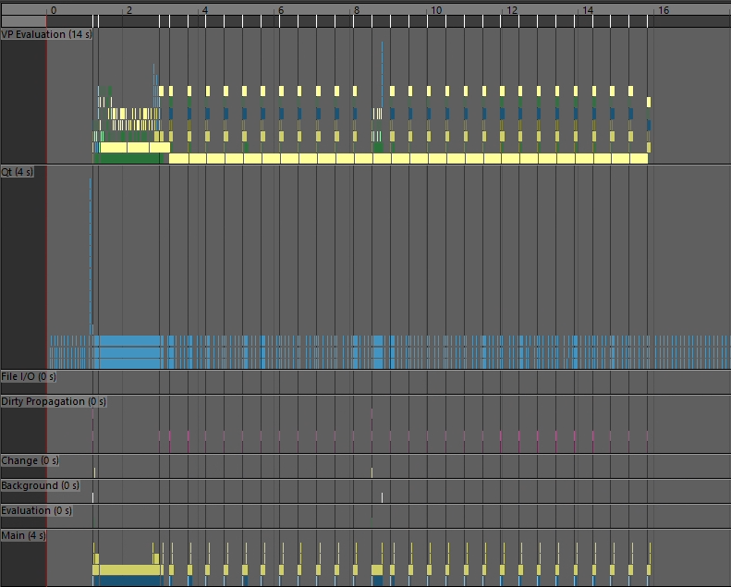Click the 8 mark on the time ruler

point(356,10)
